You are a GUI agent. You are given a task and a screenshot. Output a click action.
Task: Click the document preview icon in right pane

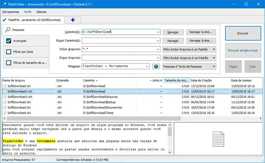pos(219,139)
